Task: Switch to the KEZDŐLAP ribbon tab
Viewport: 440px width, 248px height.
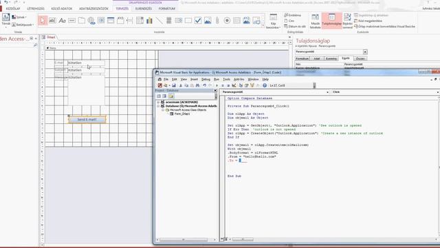Action: 13,9
